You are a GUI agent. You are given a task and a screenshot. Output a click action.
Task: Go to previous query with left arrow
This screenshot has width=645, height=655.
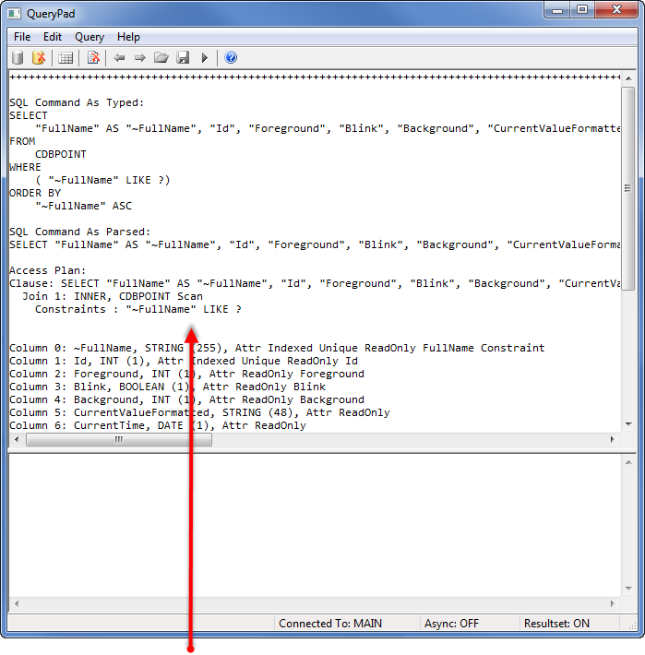119,58
